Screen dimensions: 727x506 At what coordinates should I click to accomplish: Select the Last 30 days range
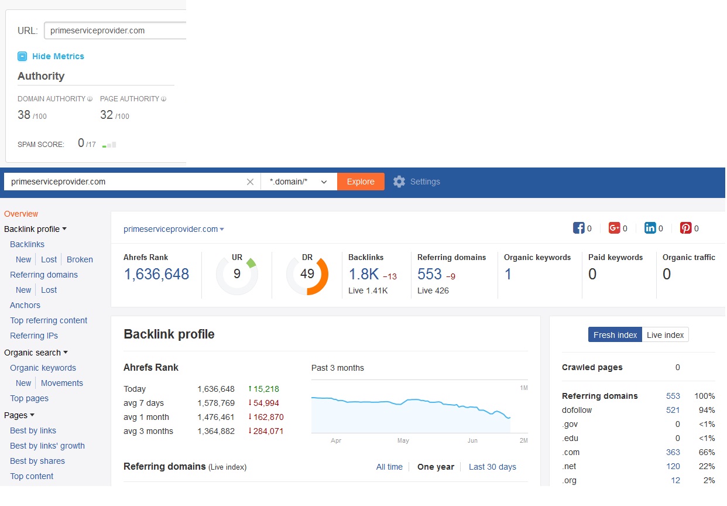click(x=492, y=467)
